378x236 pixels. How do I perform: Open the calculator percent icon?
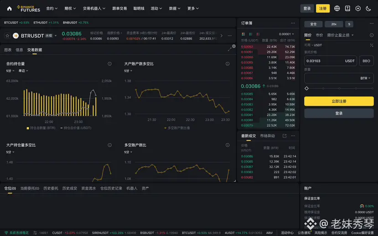tap(372, 45)
